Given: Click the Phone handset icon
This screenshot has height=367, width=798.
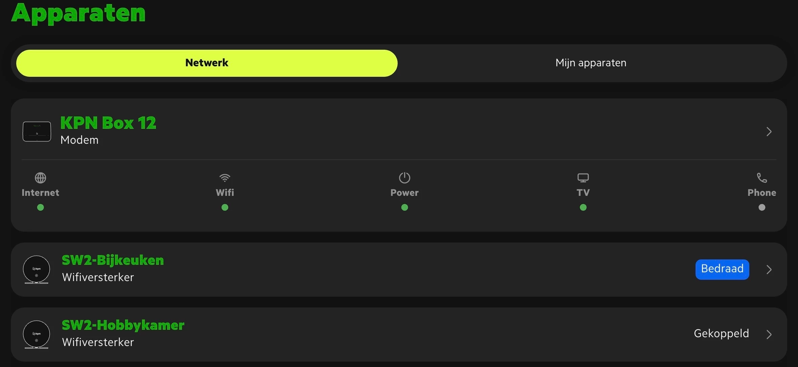Looking at the screenshot, I should click(761, 178).
